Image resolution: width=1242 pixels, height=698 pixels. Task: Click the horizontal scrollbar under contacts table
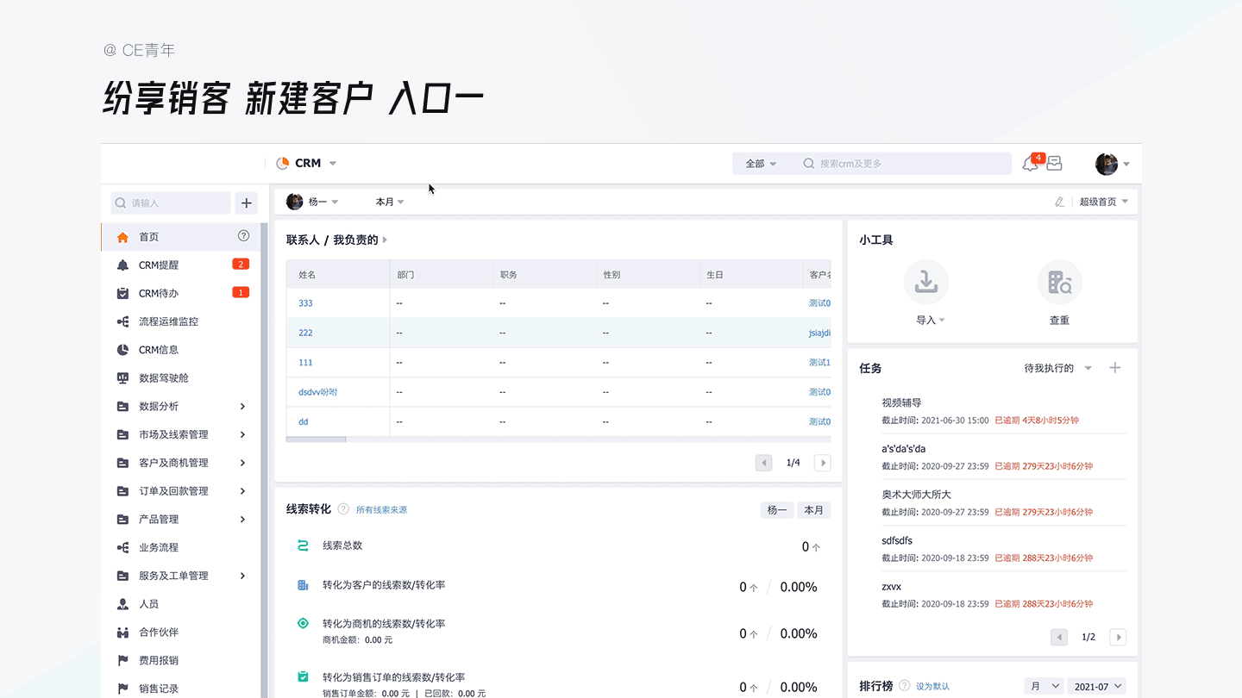(317, 439)
